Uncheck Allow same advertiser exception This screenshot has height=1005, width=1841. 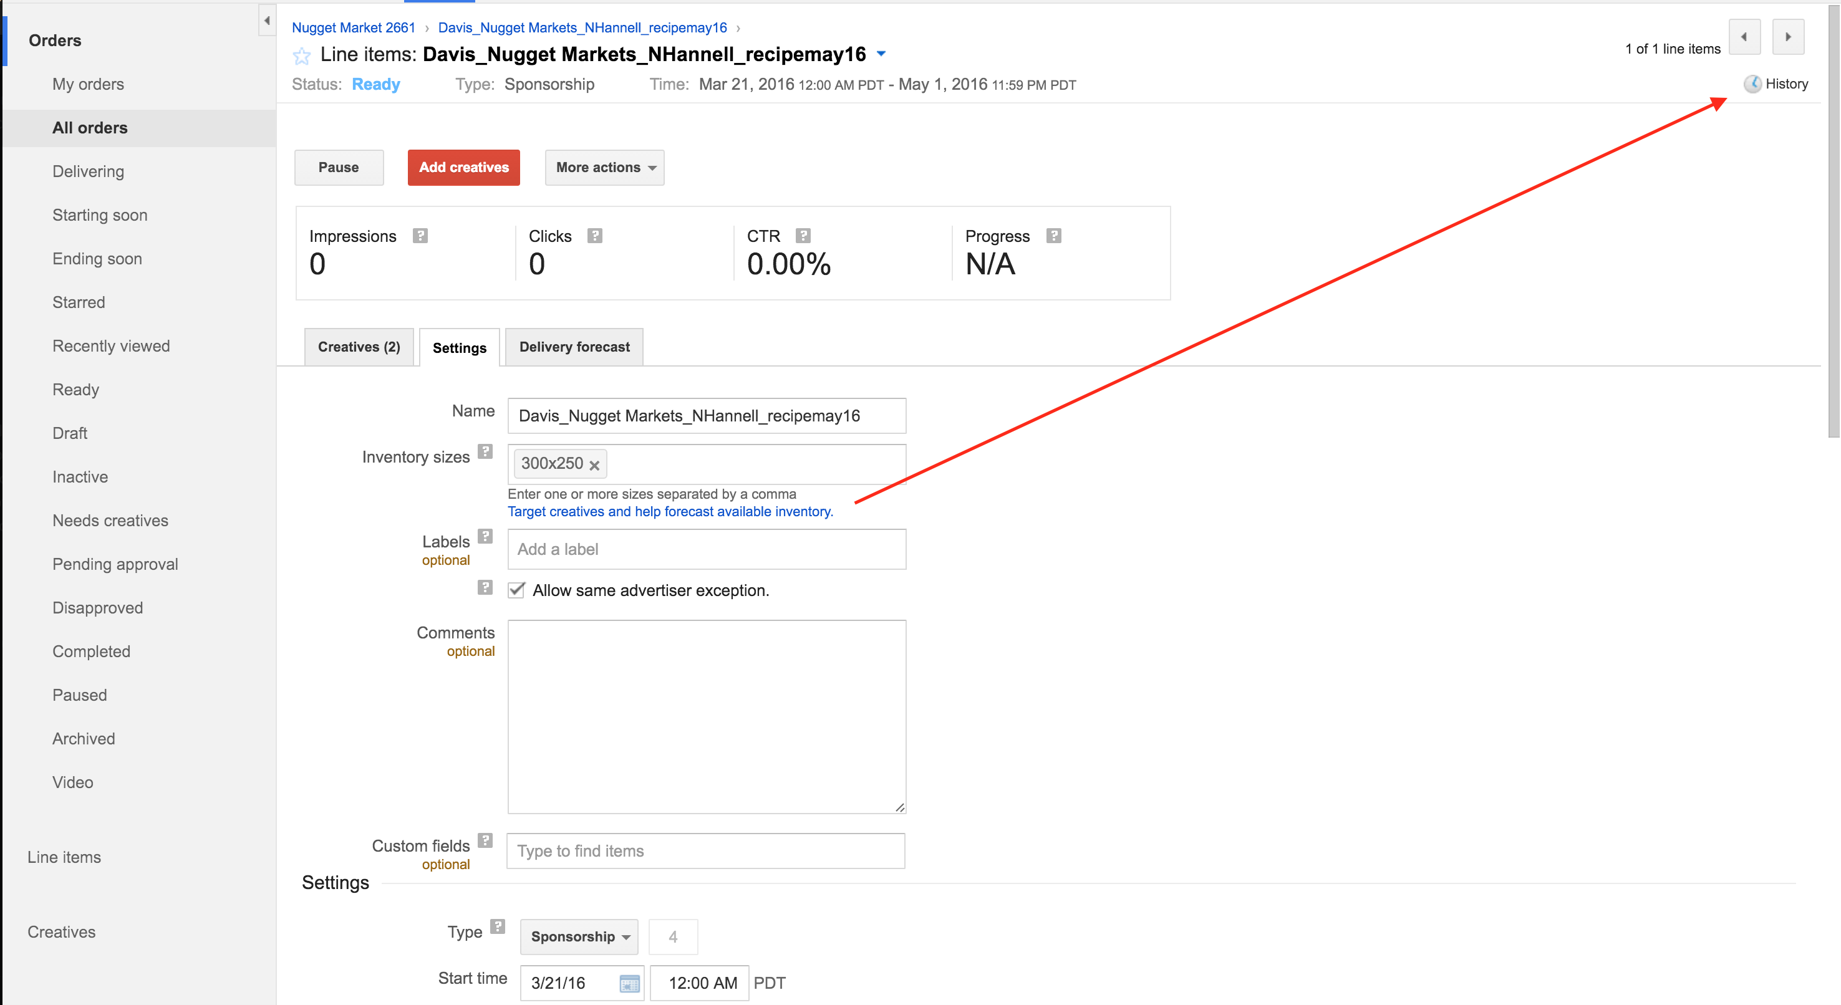coord(516,590)
